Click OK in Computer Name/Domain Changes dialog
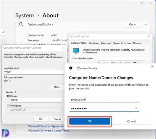The image size is (156, 139). pyautogui.click(x=41, y=119)
